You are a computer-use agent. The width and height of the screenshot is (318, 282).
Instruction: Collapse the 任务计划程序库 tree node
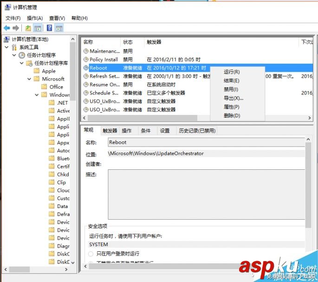tap(22, 63)
